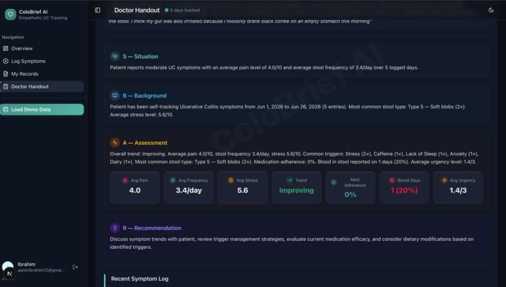Go to My Records
The image size is (506, 287).
point(42,74)
